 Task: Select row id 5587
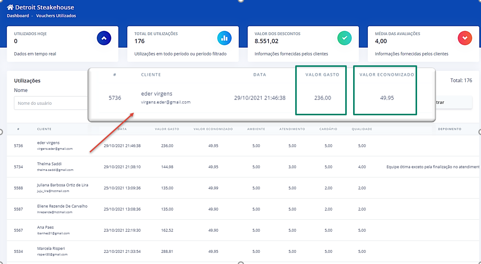pos(18,209)
